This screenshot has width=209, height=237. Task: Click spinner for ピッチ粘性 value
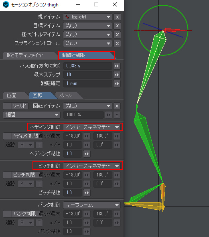tap(87, 192)
